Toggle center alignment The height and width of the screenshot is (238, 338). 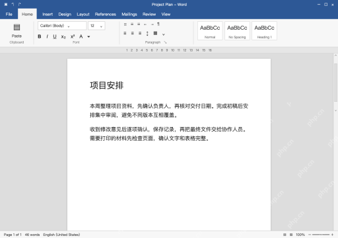[x=133, y=33]
